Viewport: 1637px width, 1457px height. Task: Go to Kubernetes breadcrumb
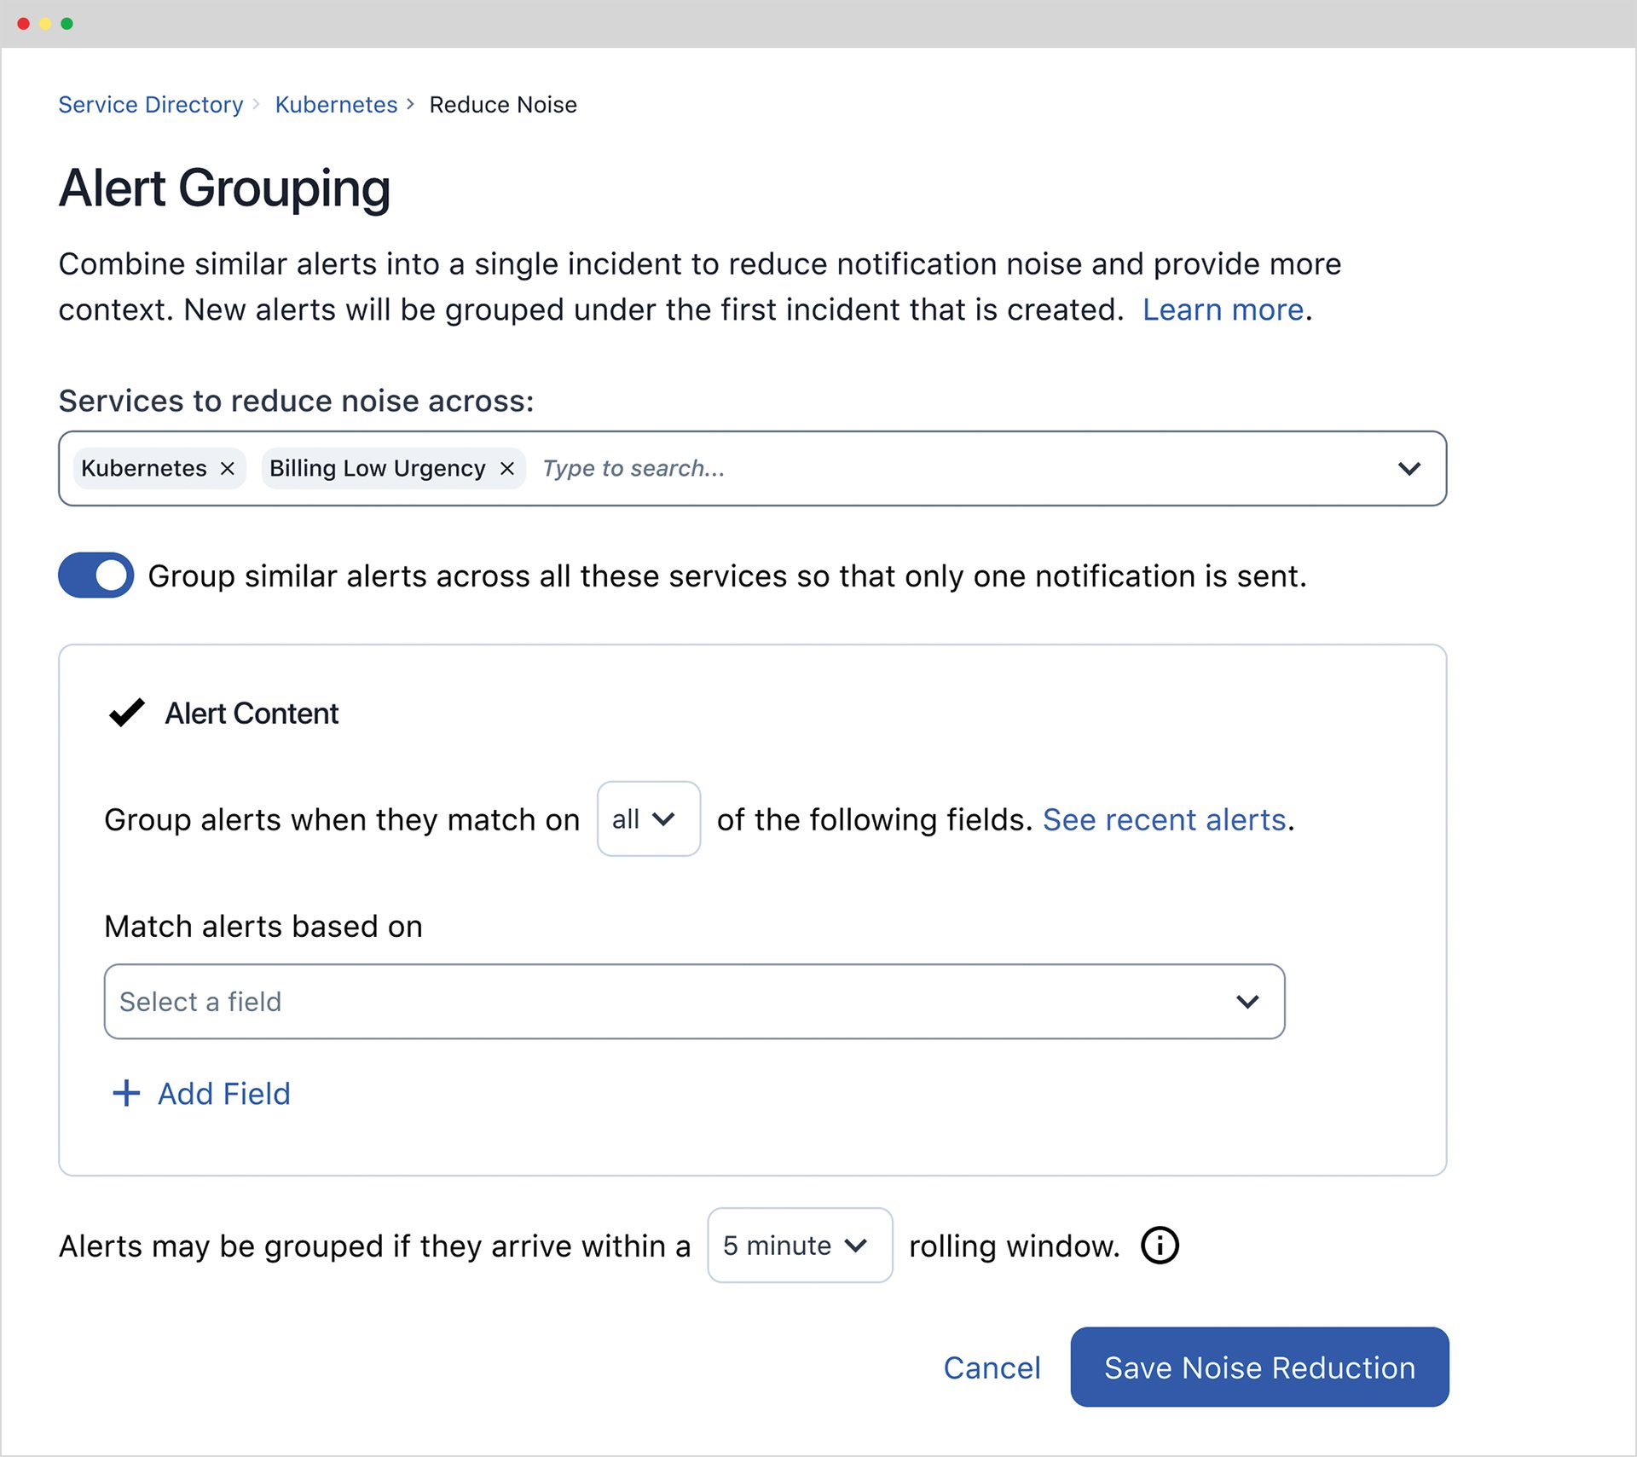336,105
